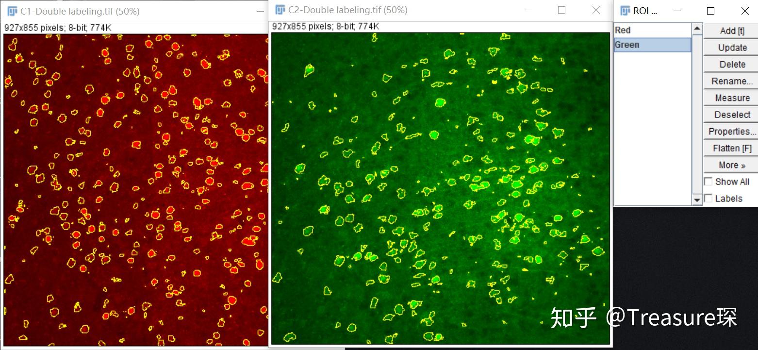This screenshot has width=758, height=350.
Task: Close the ROI Manager window
Action: point(744,11)
